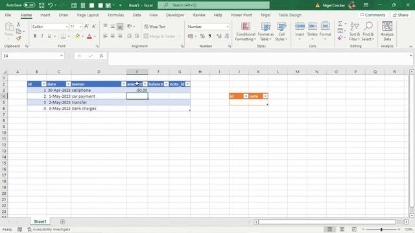
Task: Toggle Wrap Text
Action: click(155, 27)
